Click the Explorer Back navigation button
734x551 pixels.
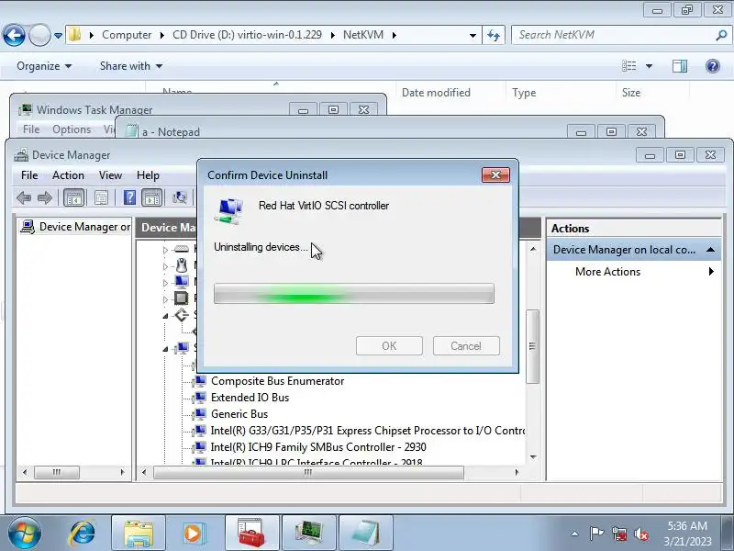click(x=14, y=35)
